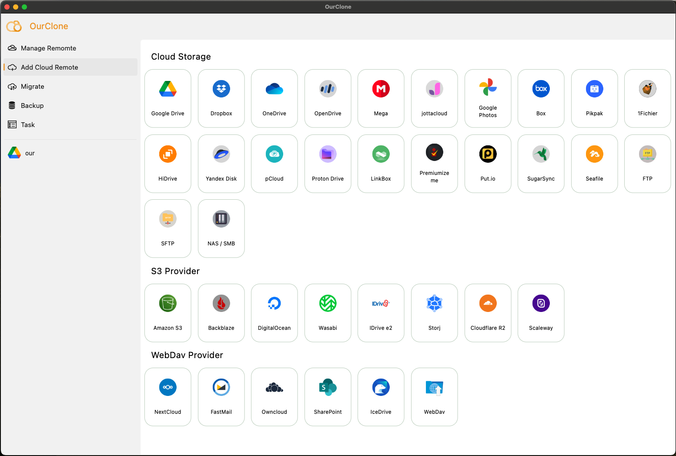Select the DigitalOcean card
This screenshot has width=676, height=456.
274,313
